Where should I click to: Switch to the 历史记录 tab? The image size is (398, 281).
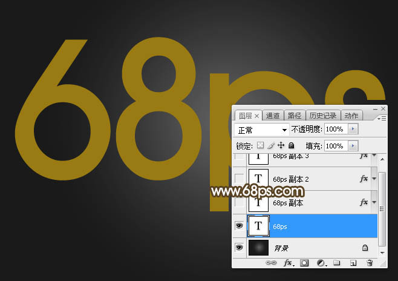coord(323,116)
